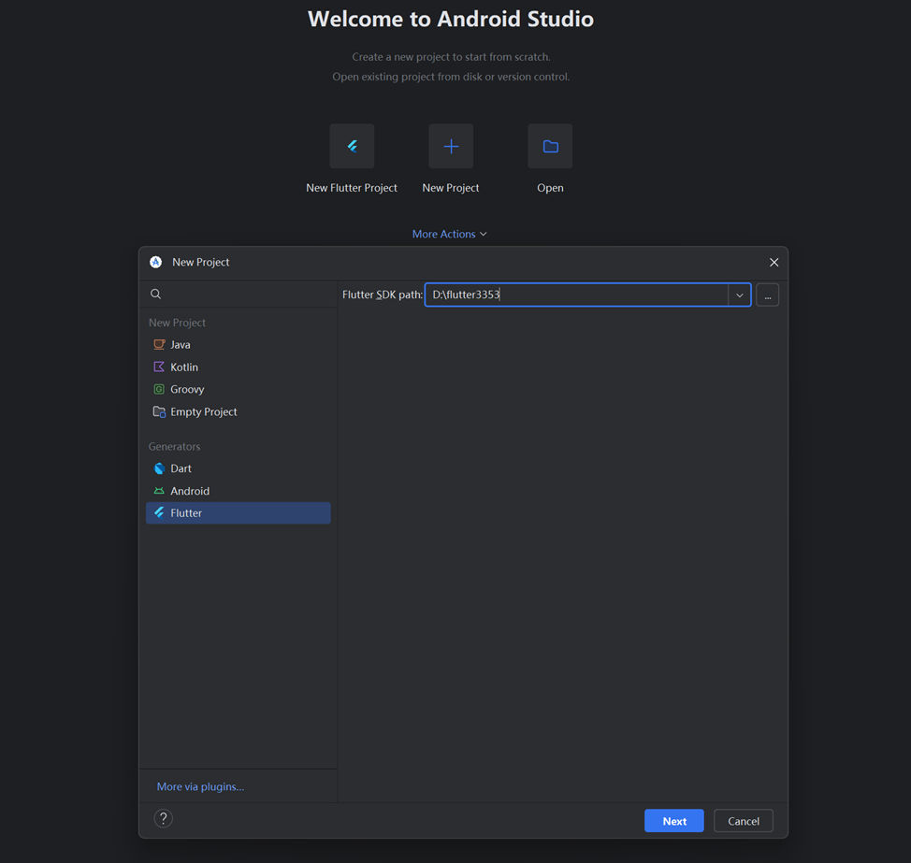The image size is (911, 863).
Task: Click the folder icon to Open project
Action: 550,147
